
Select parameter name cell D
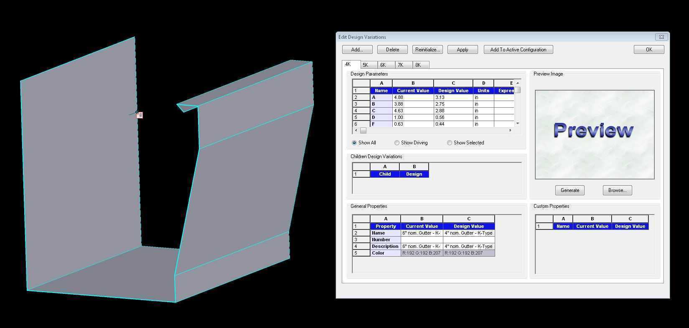(381, 117)
